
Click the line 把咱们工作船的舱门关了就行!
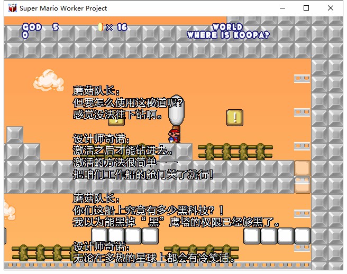(143, 174)
